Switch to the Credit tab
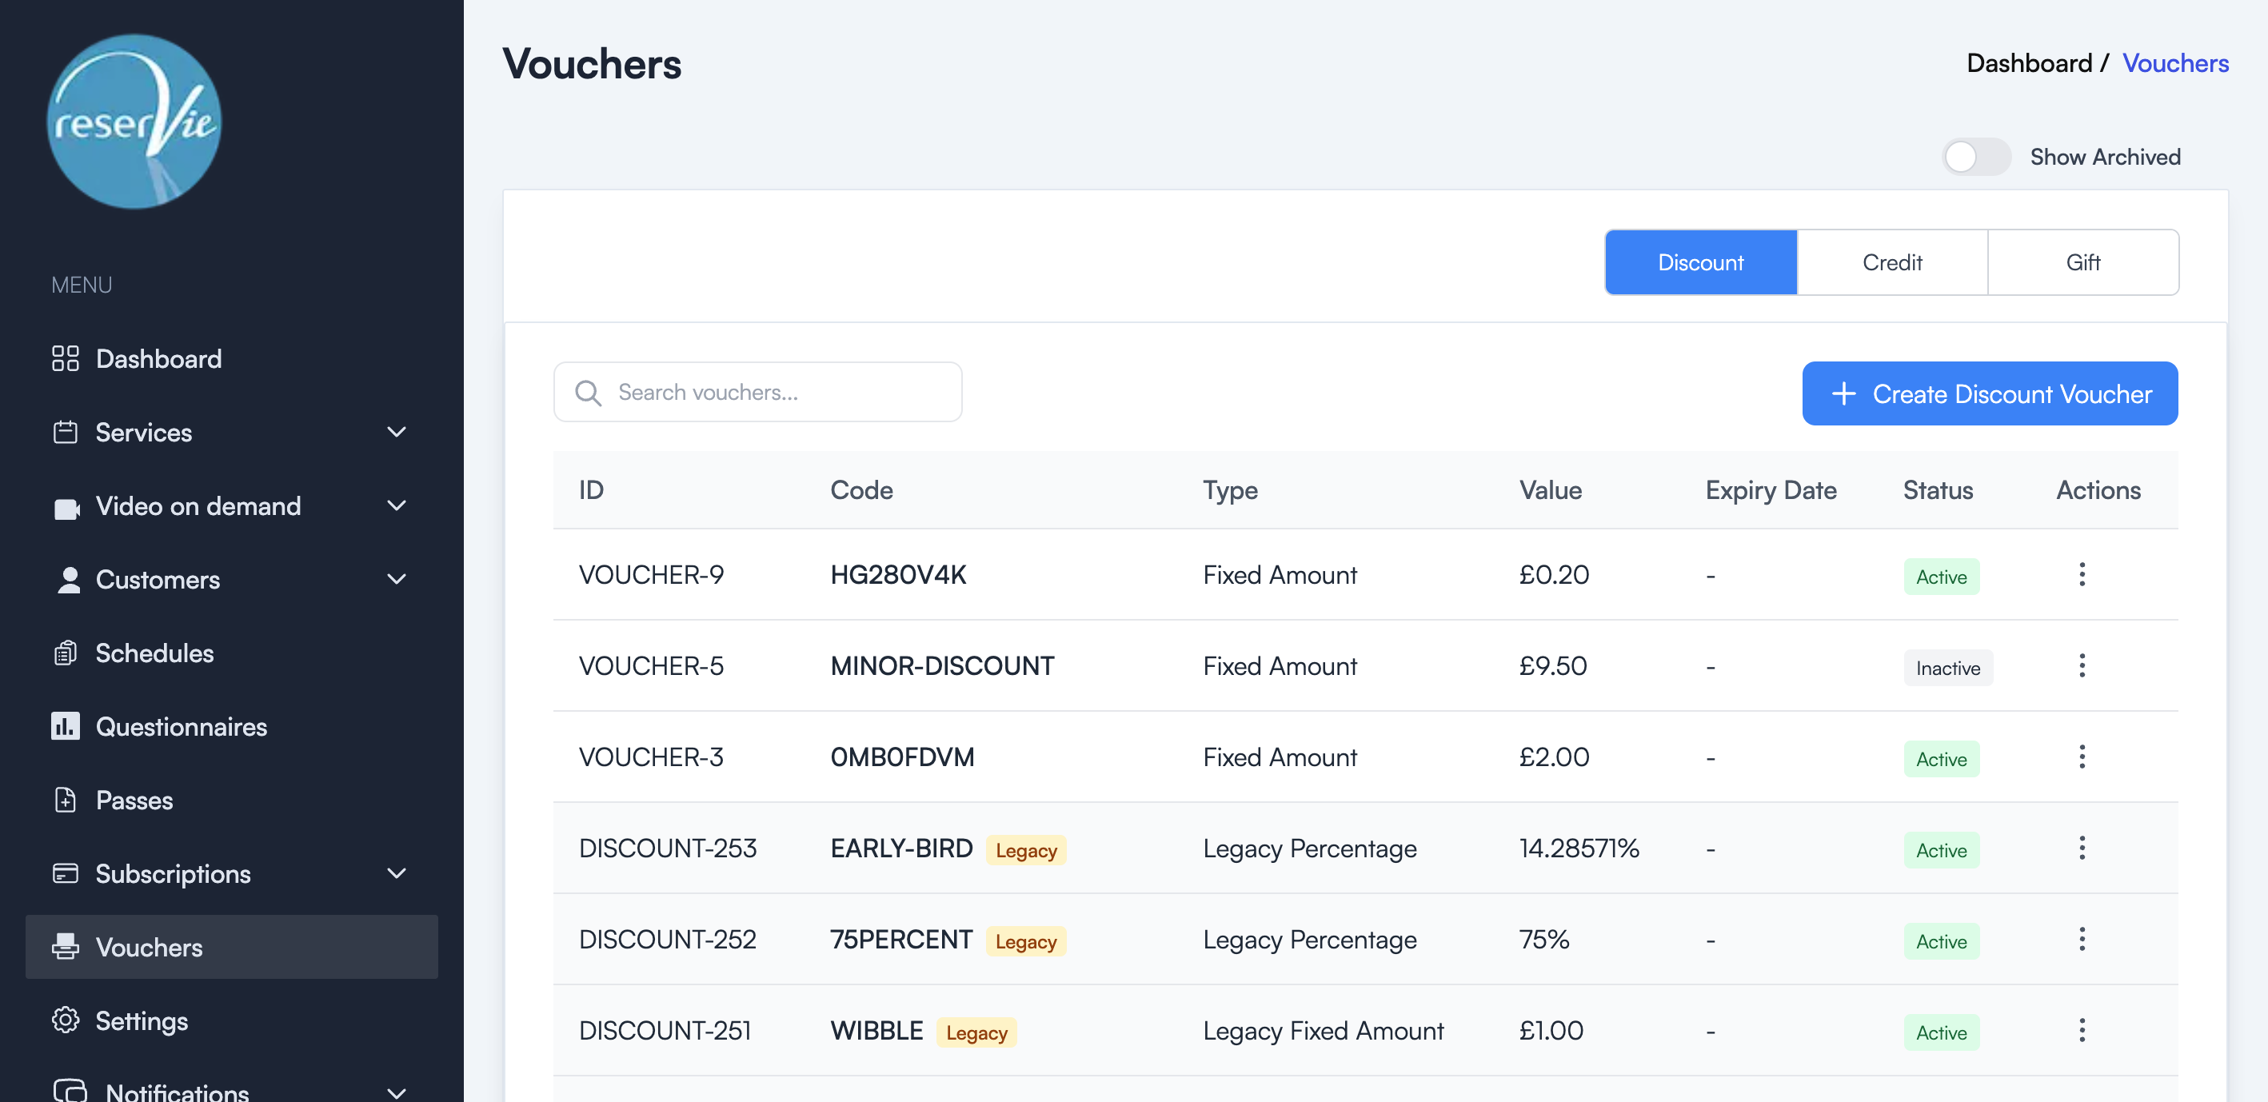2268x1102 pixels. 1891,262
